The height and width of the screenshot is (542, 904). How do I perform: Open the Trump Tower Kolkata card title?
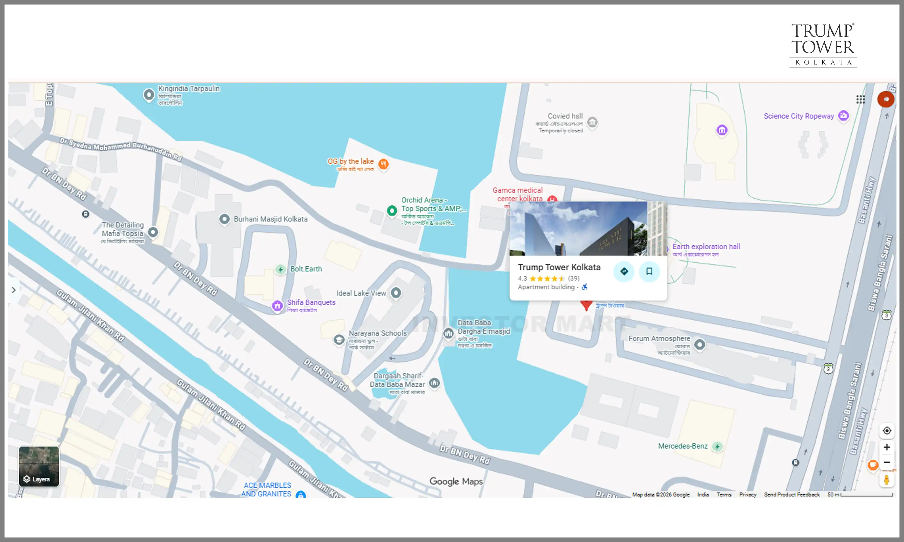coord(559,267)
